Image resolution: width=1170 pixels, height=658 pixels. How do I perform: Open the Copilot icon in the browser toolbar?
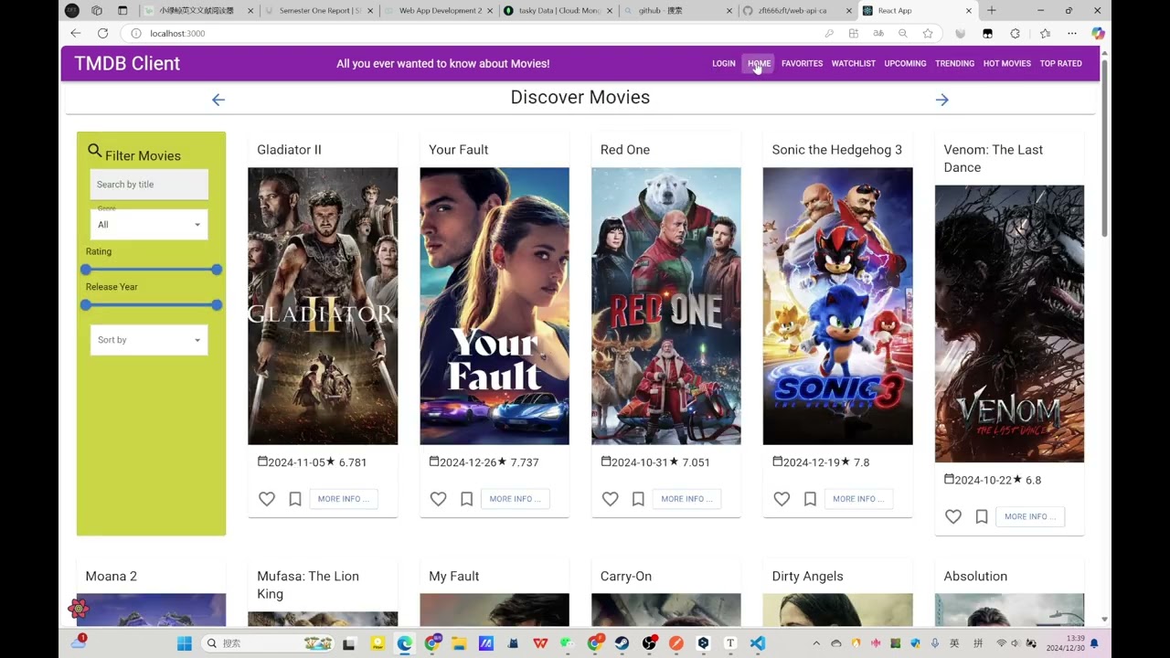click(1098, 33)
